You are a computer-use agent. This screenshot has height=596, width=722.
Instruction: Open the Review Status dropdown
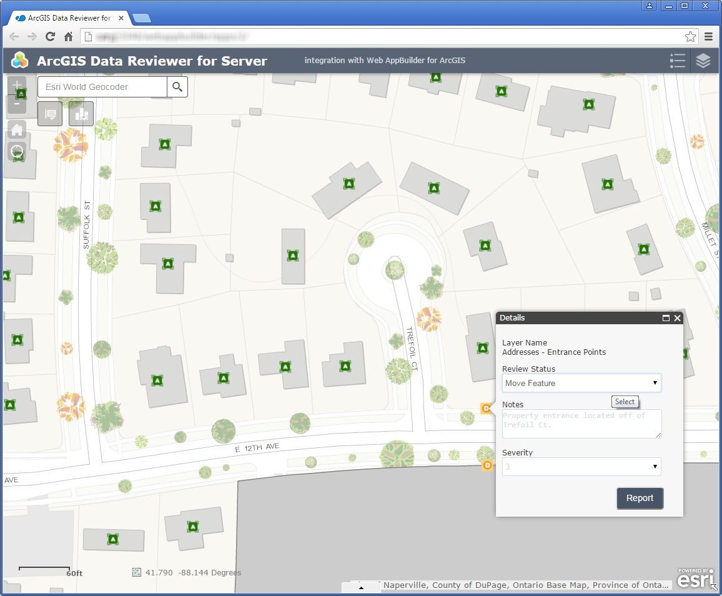click(x=581, y=383)
